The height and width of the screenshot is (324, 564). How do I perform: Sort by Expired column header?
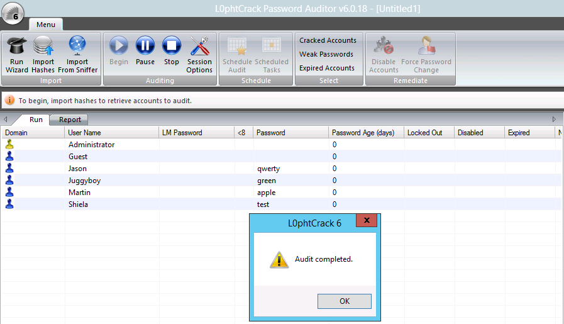[x=530, y=133]
